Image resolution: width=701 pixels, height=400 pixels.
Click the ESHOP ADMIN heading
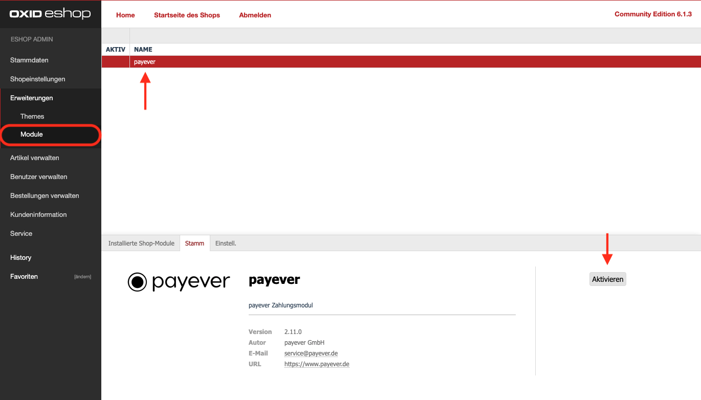pyautogui.click(x=32, y=39)
